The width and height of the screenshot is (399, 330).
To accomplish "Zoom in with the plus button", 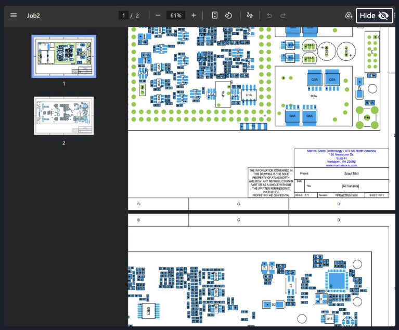I will pyautogui.click(x=194, y=16).
